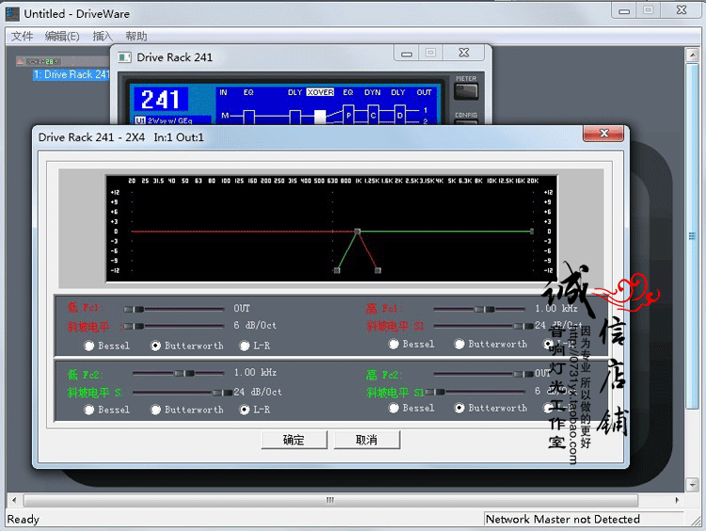The width and height of the screenshot is (706, 531).
Task: Select the red high-slope handle at -12 dB
Action: [x=377, y=270]
